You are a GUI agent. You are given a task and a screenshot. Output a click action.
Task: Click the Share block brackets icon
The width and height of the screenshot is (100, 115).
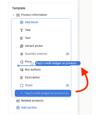(22, 85)
